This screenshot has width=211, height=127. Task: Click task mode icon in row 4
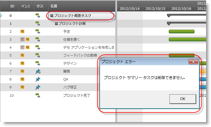click(x=38, y=47)
